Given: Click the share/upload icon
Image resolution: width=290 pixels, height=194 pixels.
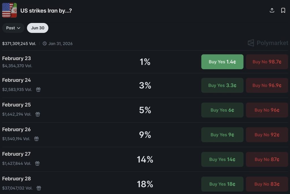Looking at the screenshot, I should coord(272,10).
